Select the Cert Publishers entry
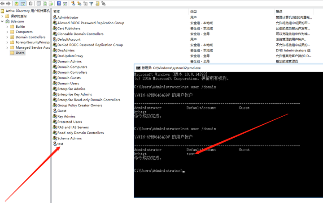323x203 pixels. click(69, 28)
